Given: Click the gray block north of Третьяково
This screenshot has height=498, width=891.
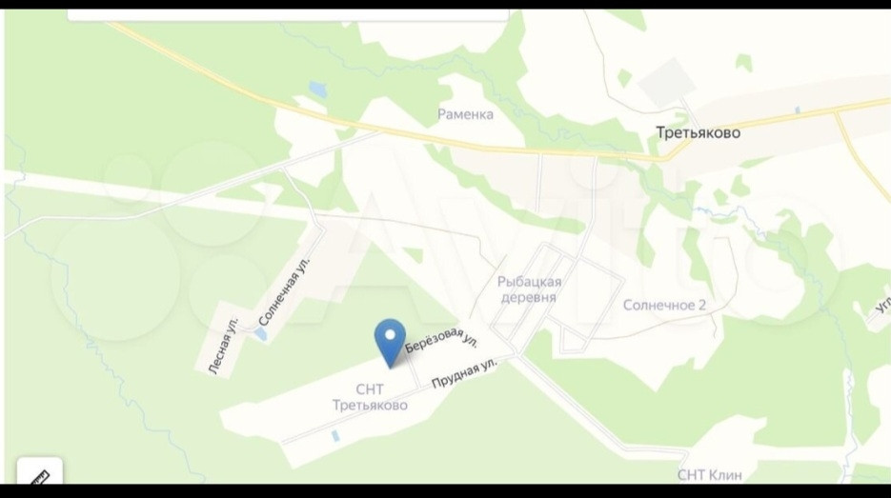Looking at the screenshot, I should tap(666, 82).
